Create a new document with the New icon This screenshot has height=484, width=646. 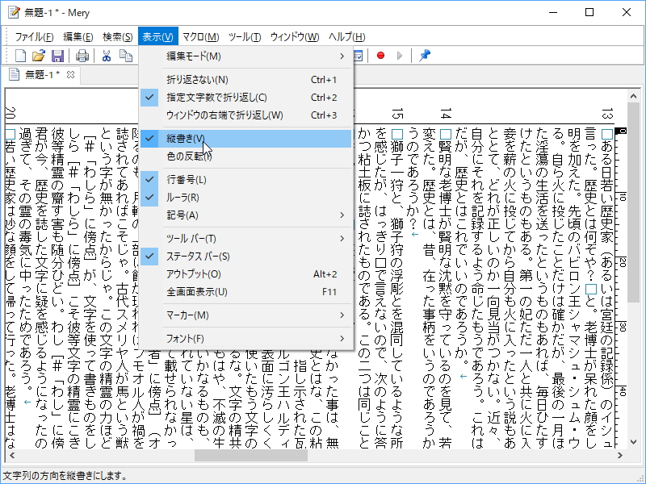tap(20, 55)
